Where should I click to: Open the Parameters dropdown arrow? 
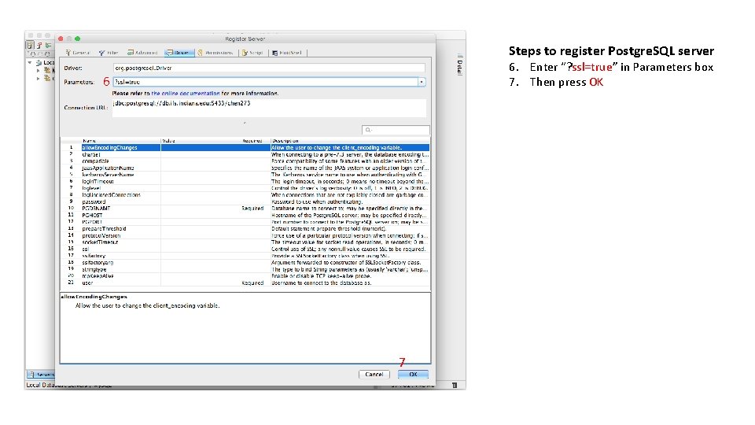pos(422,82)
